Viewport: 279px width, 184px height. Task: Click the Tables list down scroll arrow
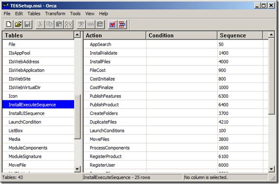click(x=77, y=169)
